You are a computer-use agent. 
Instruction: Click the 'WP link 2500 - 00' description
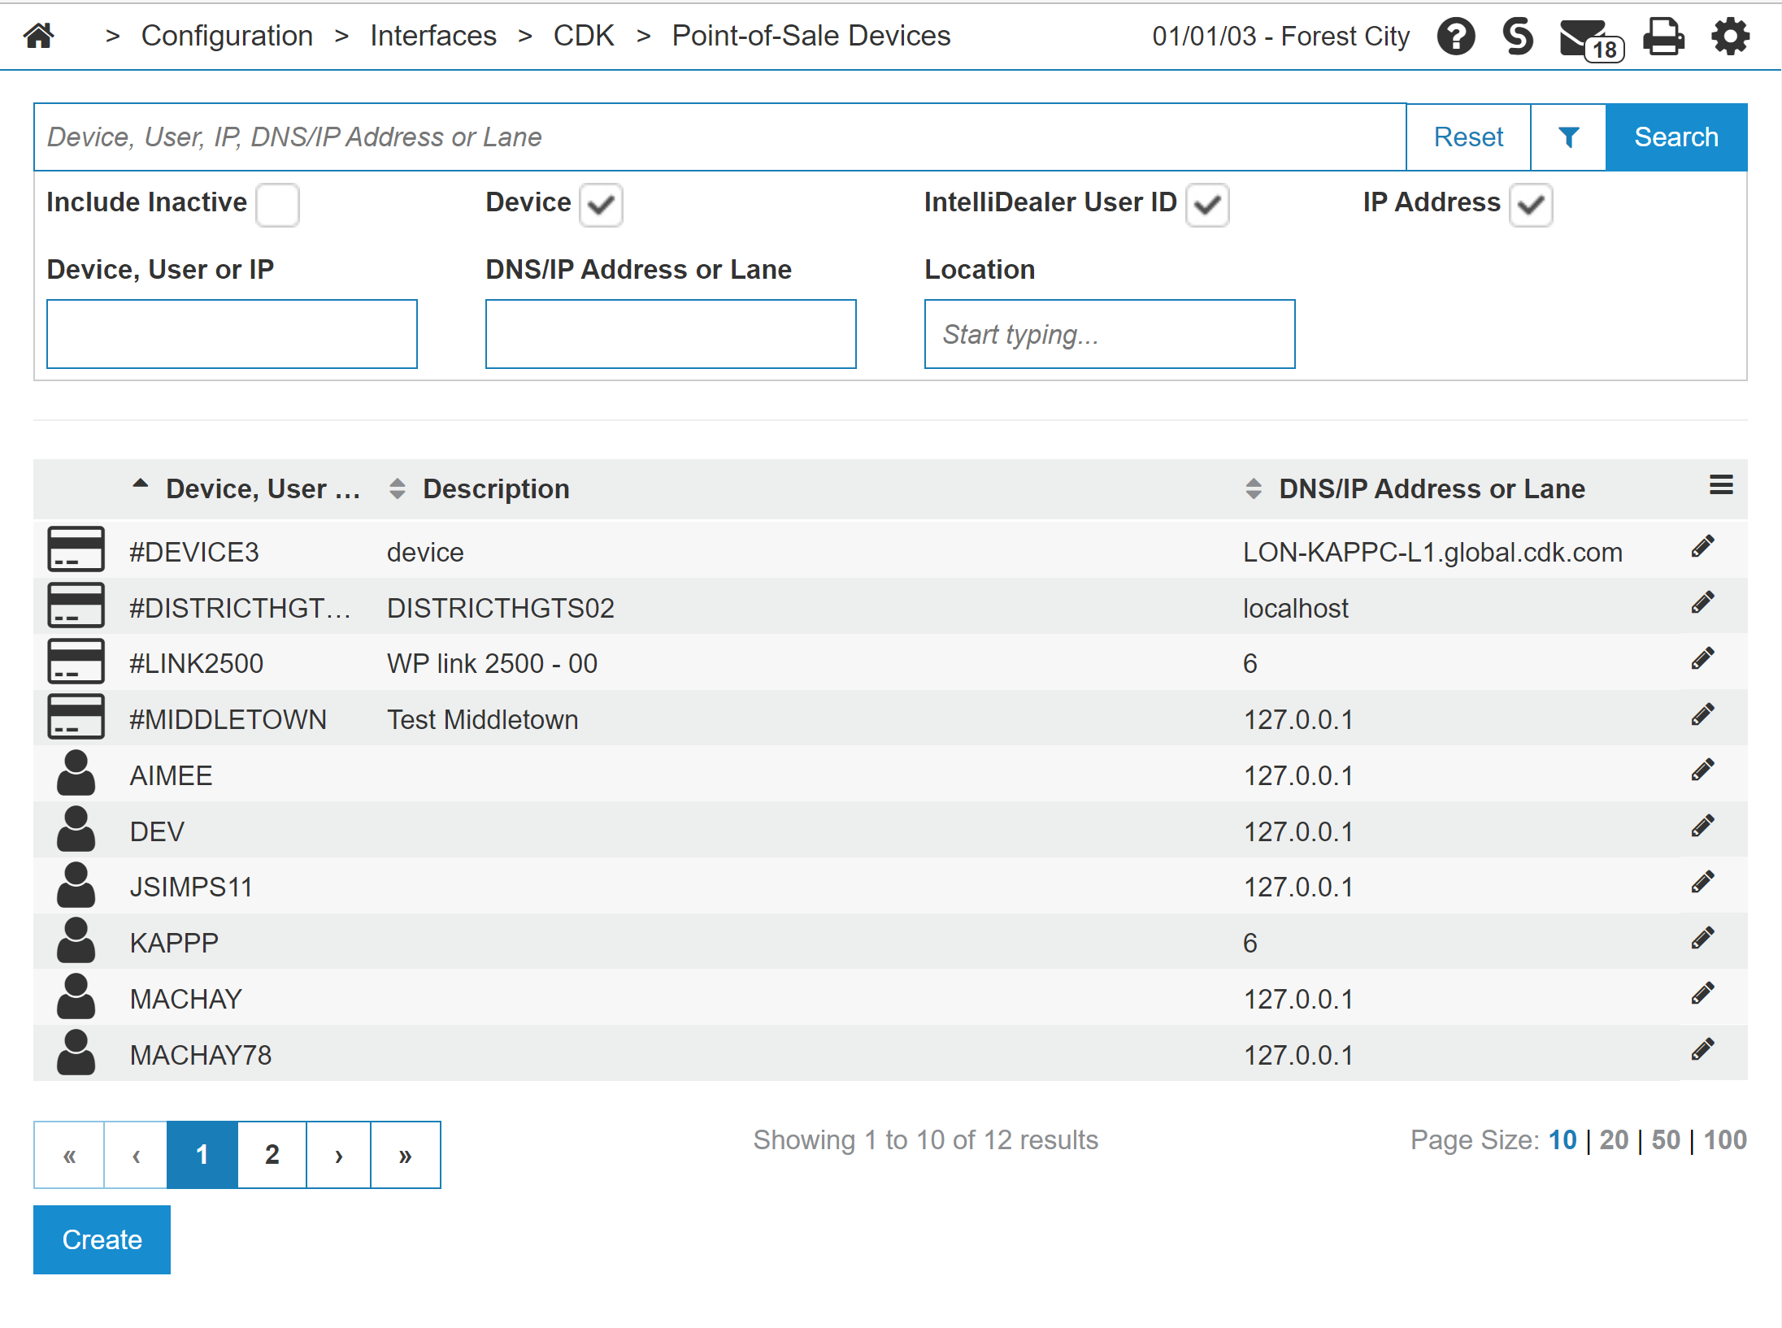[x=492, y=663]
